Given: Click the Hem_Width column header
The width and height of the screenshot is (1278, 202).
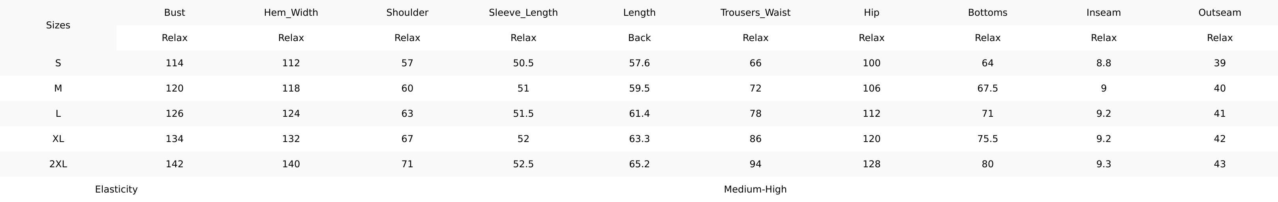Looking at the screenshot, I should [x=291, y=13].
